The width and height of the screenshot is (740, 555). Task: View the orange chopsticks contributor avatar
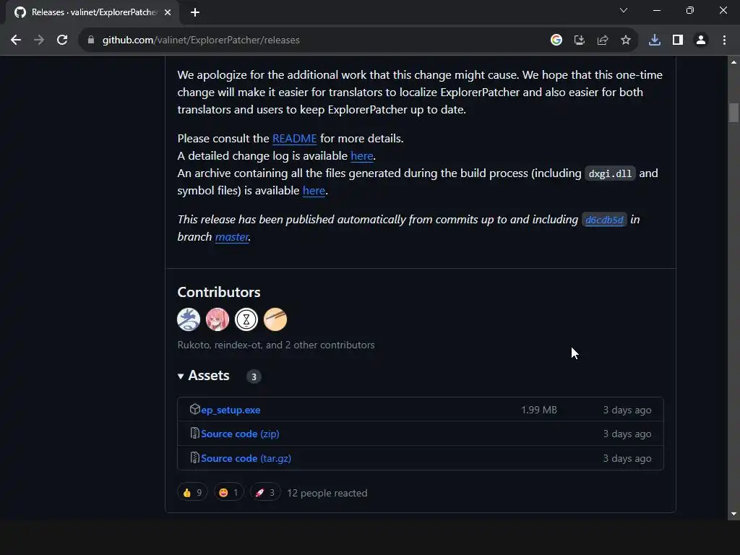(275, 319)
